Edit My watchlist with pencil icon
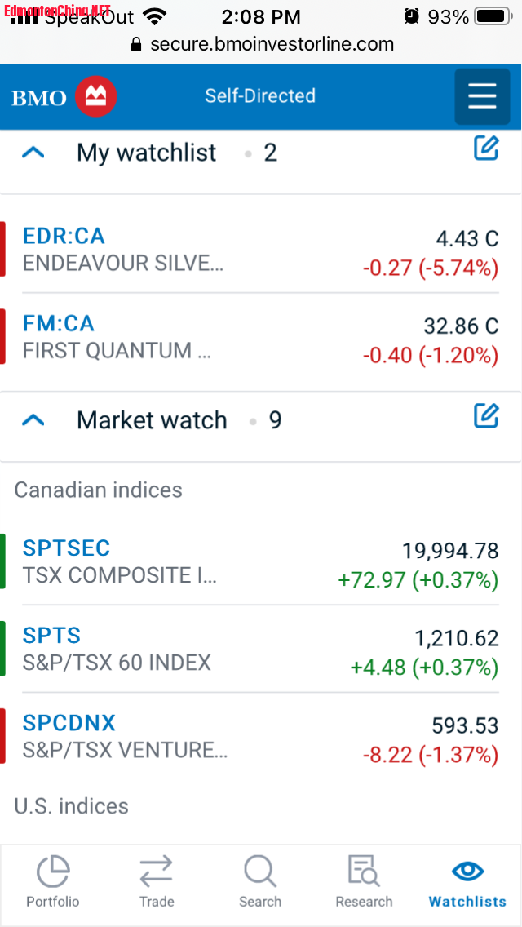The height and width of the screenshot is (927, 522). 486,149
